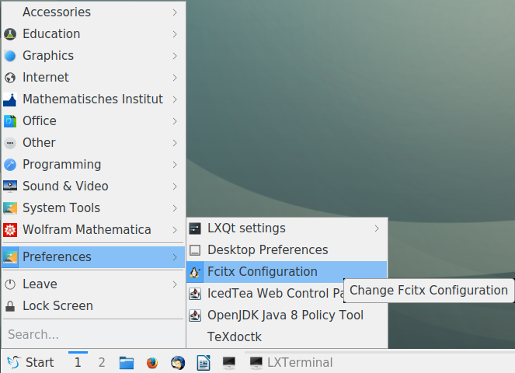Switch to desktop workspace 1
Screen dimensions: 515x373
pos(78,362)
